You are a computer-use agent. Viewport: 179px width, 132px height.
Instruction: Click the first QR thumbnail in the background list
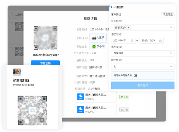click(19, 27)
